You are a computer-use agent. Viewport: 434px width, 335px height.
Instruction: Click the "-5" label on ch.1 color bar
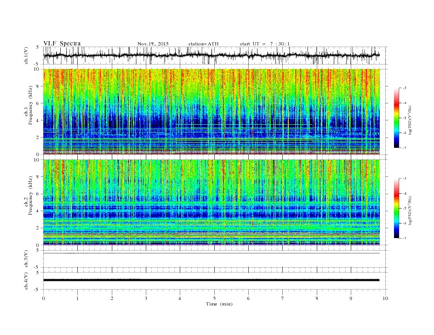(404, 118)
